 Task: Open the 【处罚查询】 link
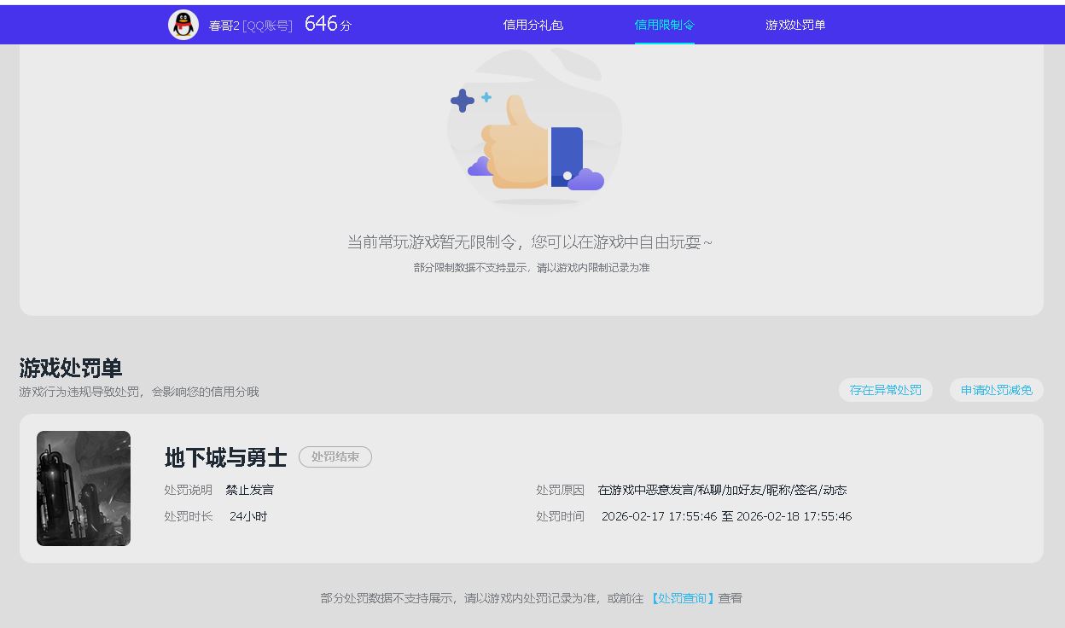click(x=681, y=598)
